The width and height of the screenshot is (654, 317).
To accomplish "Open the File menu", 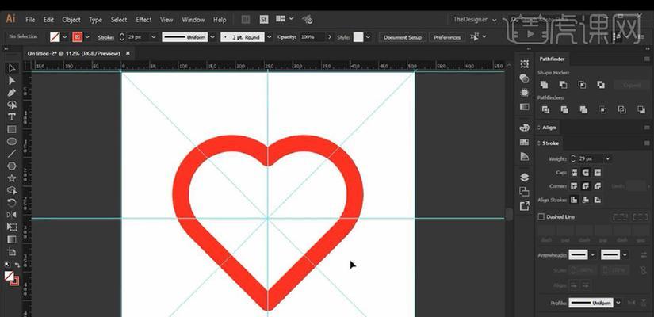I will click(x=30, y=20).
